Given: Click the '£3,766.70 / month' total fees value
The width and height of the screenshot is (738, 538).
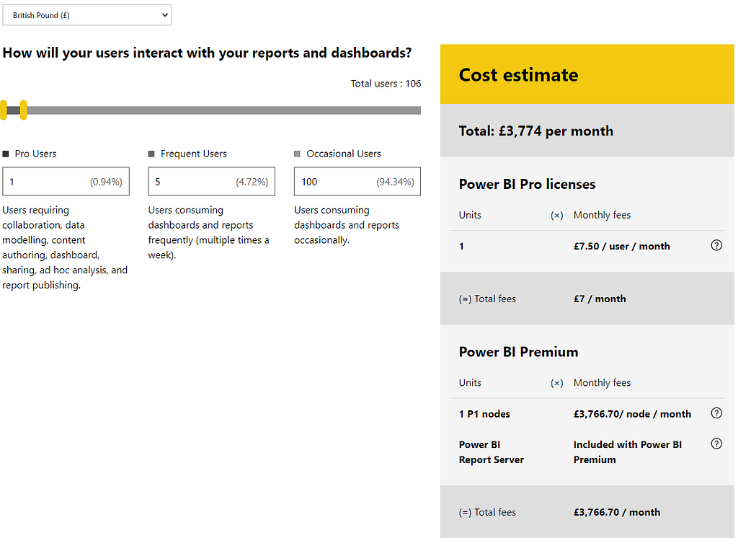Looking at the screenshot, I should 617,512.
